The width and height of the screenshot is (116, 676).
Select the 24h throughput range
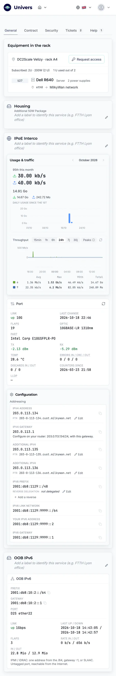61,240
